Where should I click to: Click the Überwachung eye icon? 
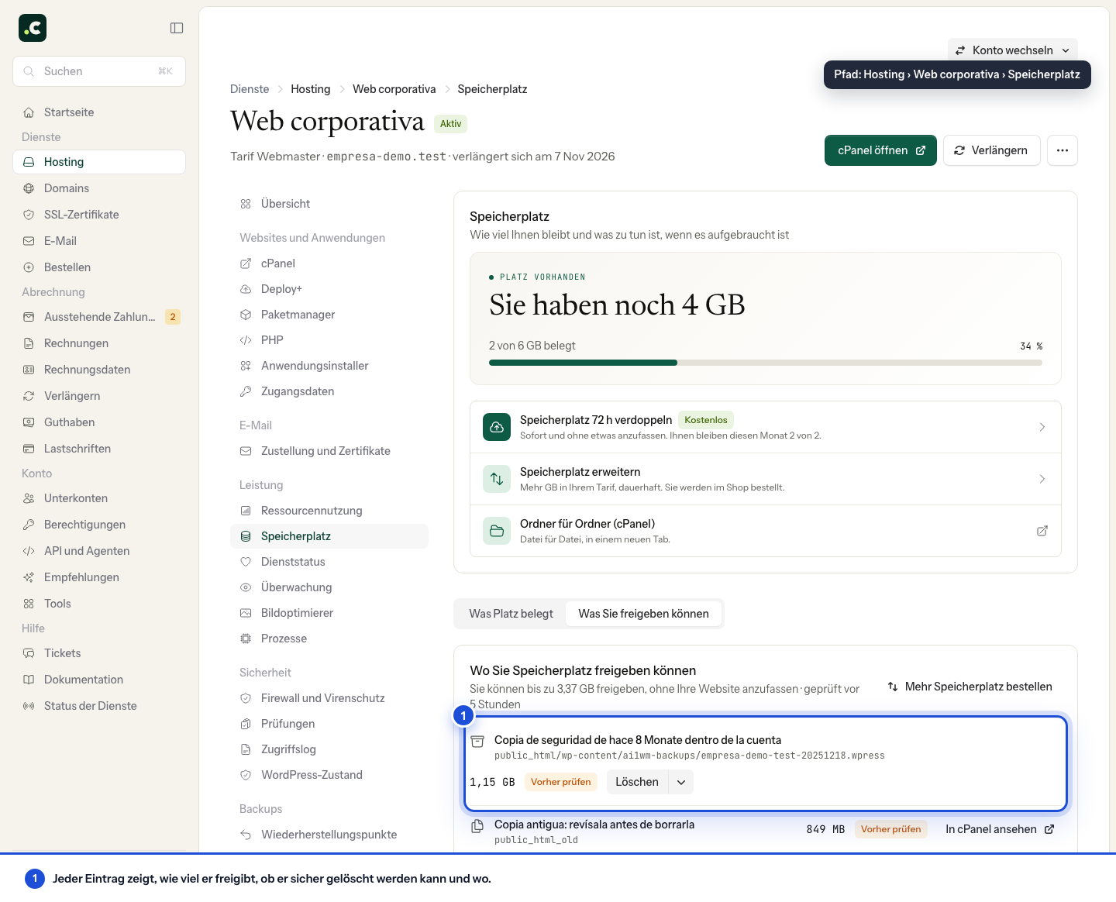point(246,587)
